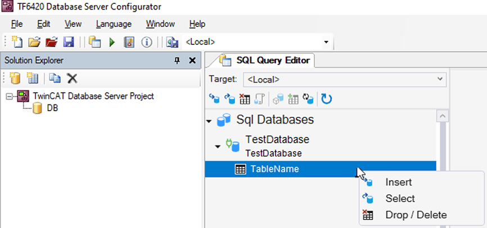Click the greyed script scroll icon
The height and width of the screenshot is (228, 487).
click(x=259, y=99)
